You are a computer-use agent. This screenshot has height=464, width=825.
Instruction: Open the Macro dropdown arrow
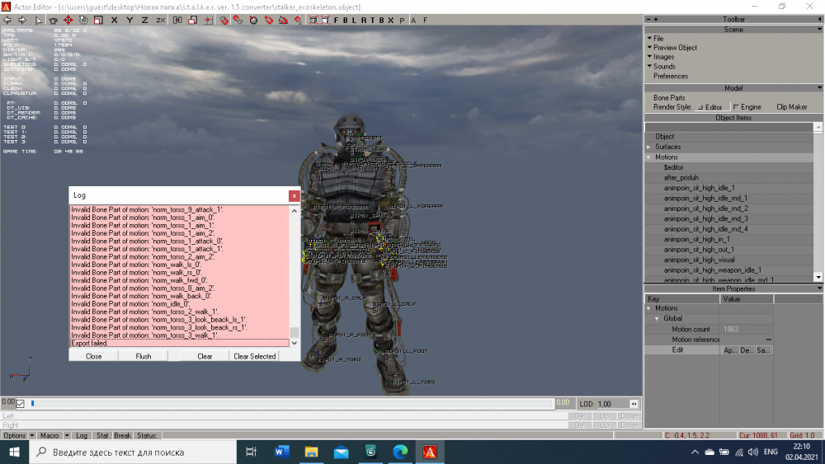pyautogui.click(x=67, y=436)
